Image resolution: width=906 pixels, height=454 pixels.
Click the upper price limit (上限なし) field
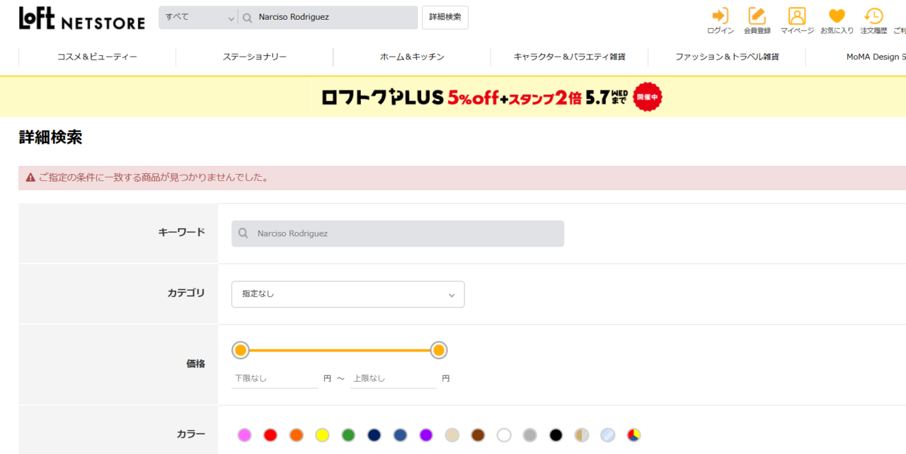[x=393, y=378]
